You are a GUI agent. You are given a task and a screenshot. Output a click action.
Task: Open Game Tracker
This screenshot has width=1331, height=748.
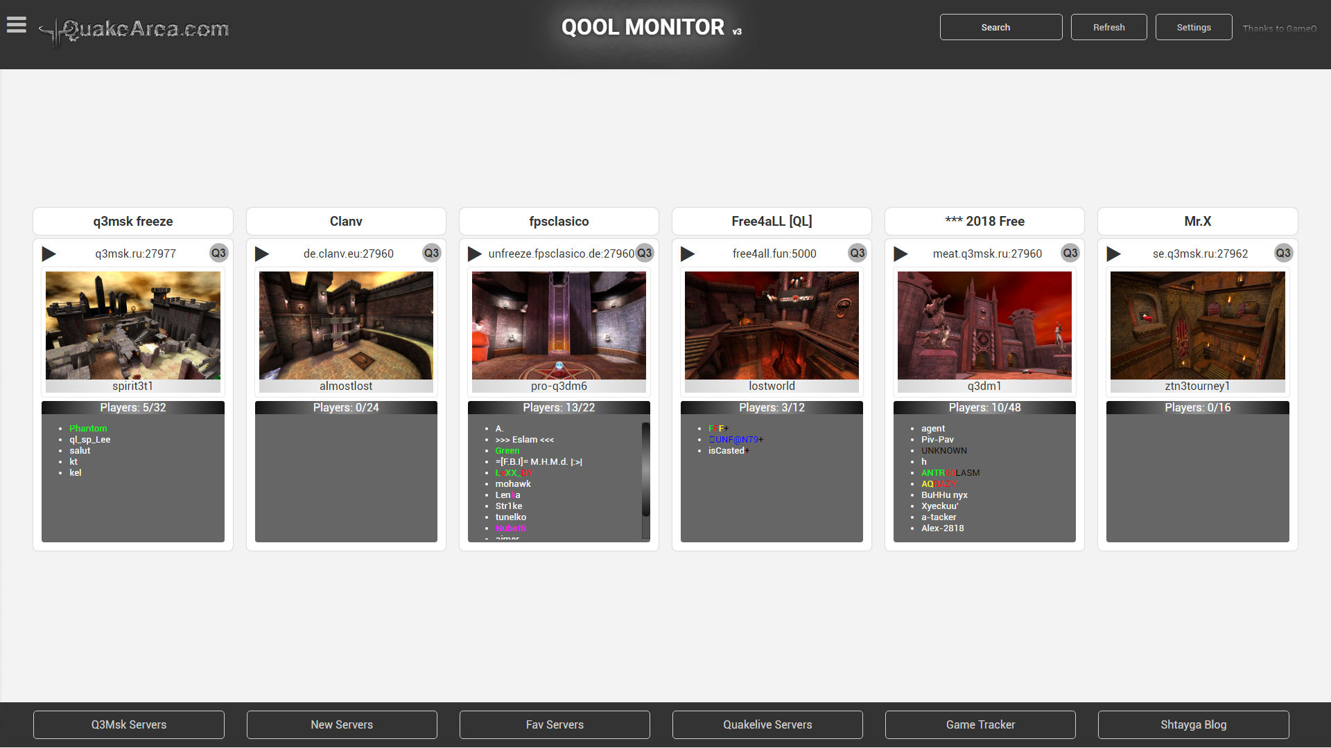980,724
